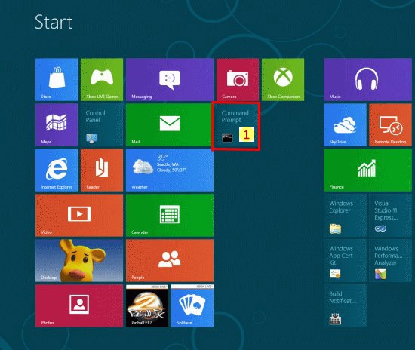Launch the Remote Desktop tile
Image resolution: width=415 pixels, height=350 pixels.
click(x=390, y=125)
